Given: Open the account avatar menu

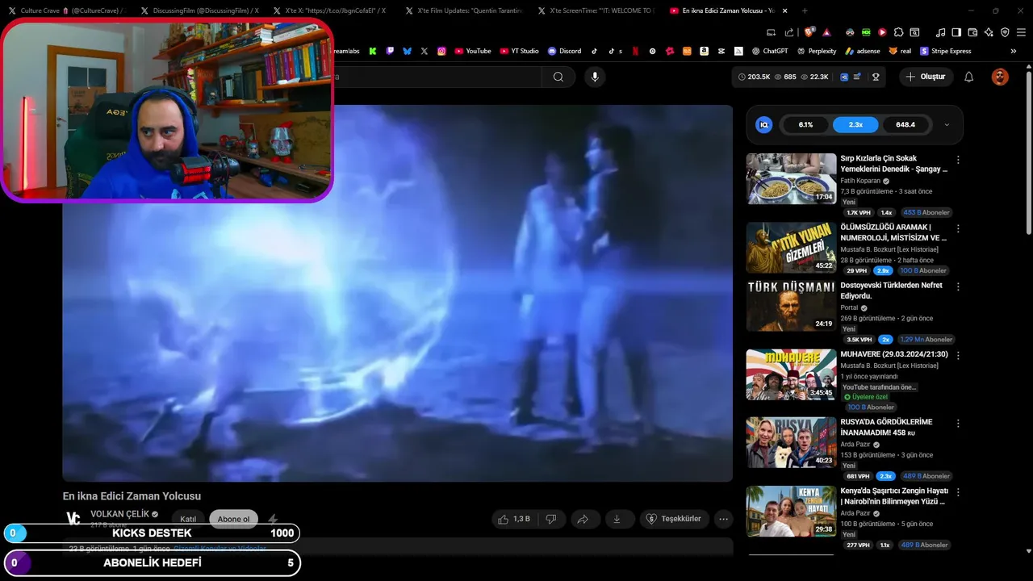Looking at the screenshot, I should (1000, 77).
